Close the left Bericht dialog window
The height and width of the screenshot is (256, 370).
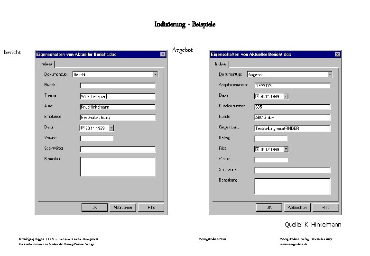click(x=163, y=55)
